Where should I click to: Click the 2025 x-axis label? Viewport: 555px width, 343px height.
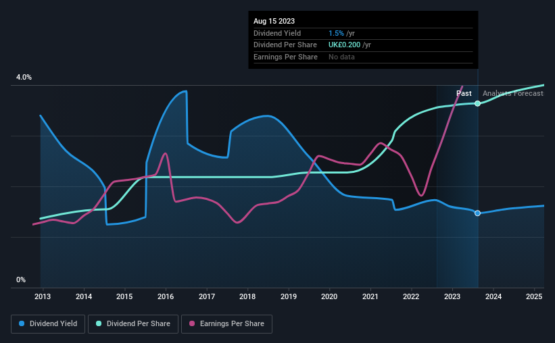click(534, 296)
